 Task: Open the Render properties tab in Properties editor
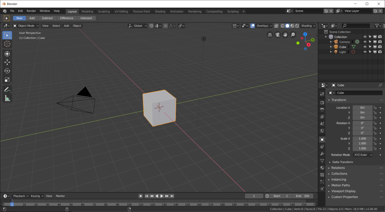(322, 103)
